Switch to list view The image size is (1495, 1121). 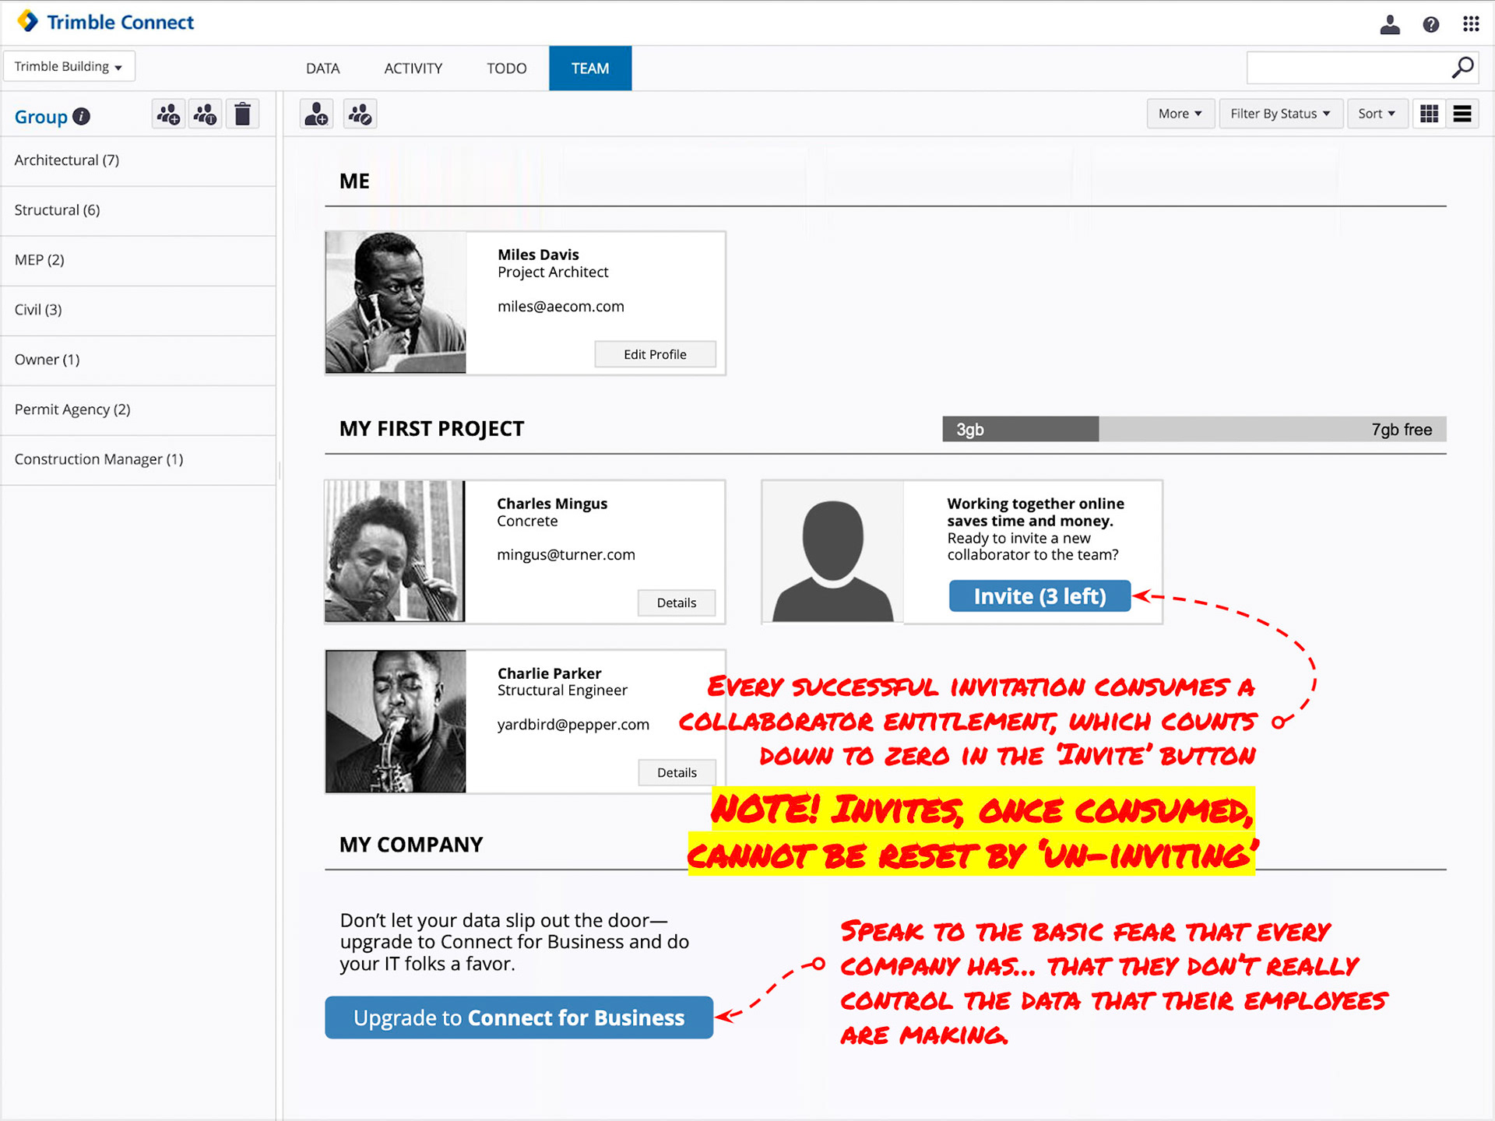click(x=1462, y=114)
